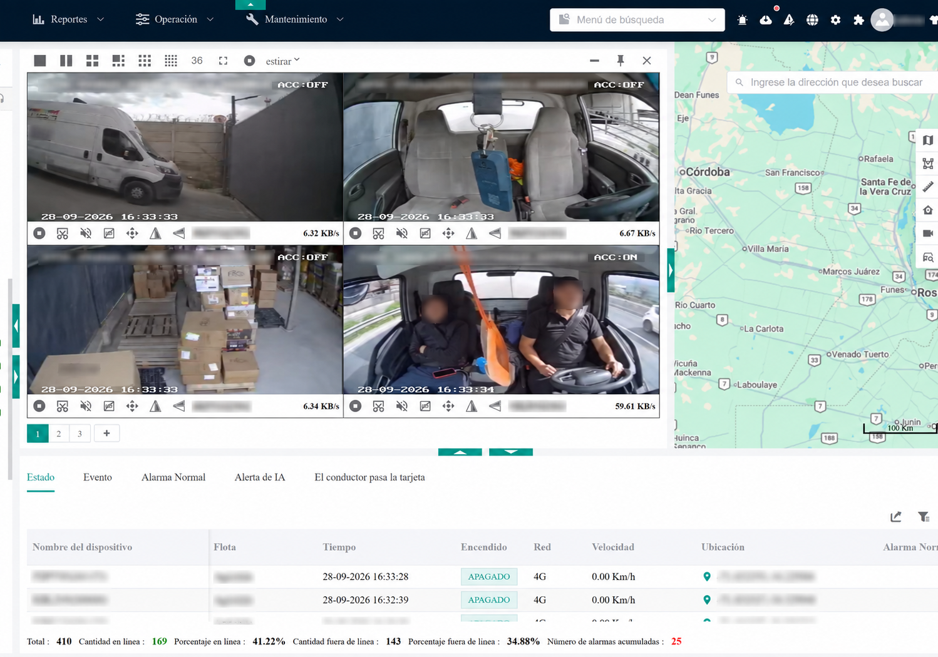Open the settings gear icon

tap(835, 20)
